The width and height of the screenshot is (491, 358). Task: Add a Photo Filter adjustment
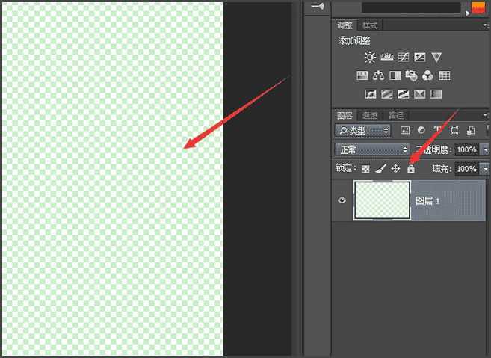click(412, 75)
